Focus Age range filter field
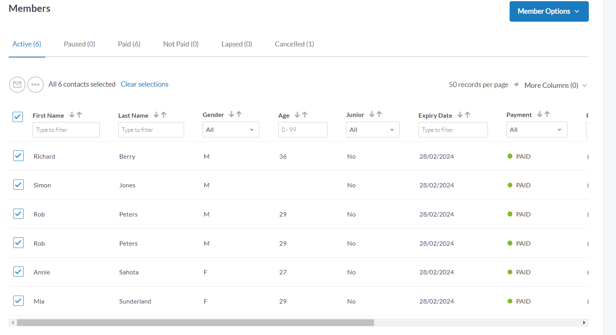 (x=303, y=130)
